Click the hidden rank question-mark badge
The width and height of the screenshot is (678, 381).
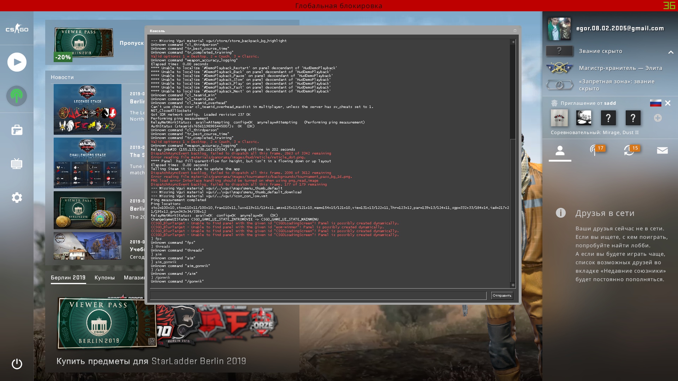[559, 51]
